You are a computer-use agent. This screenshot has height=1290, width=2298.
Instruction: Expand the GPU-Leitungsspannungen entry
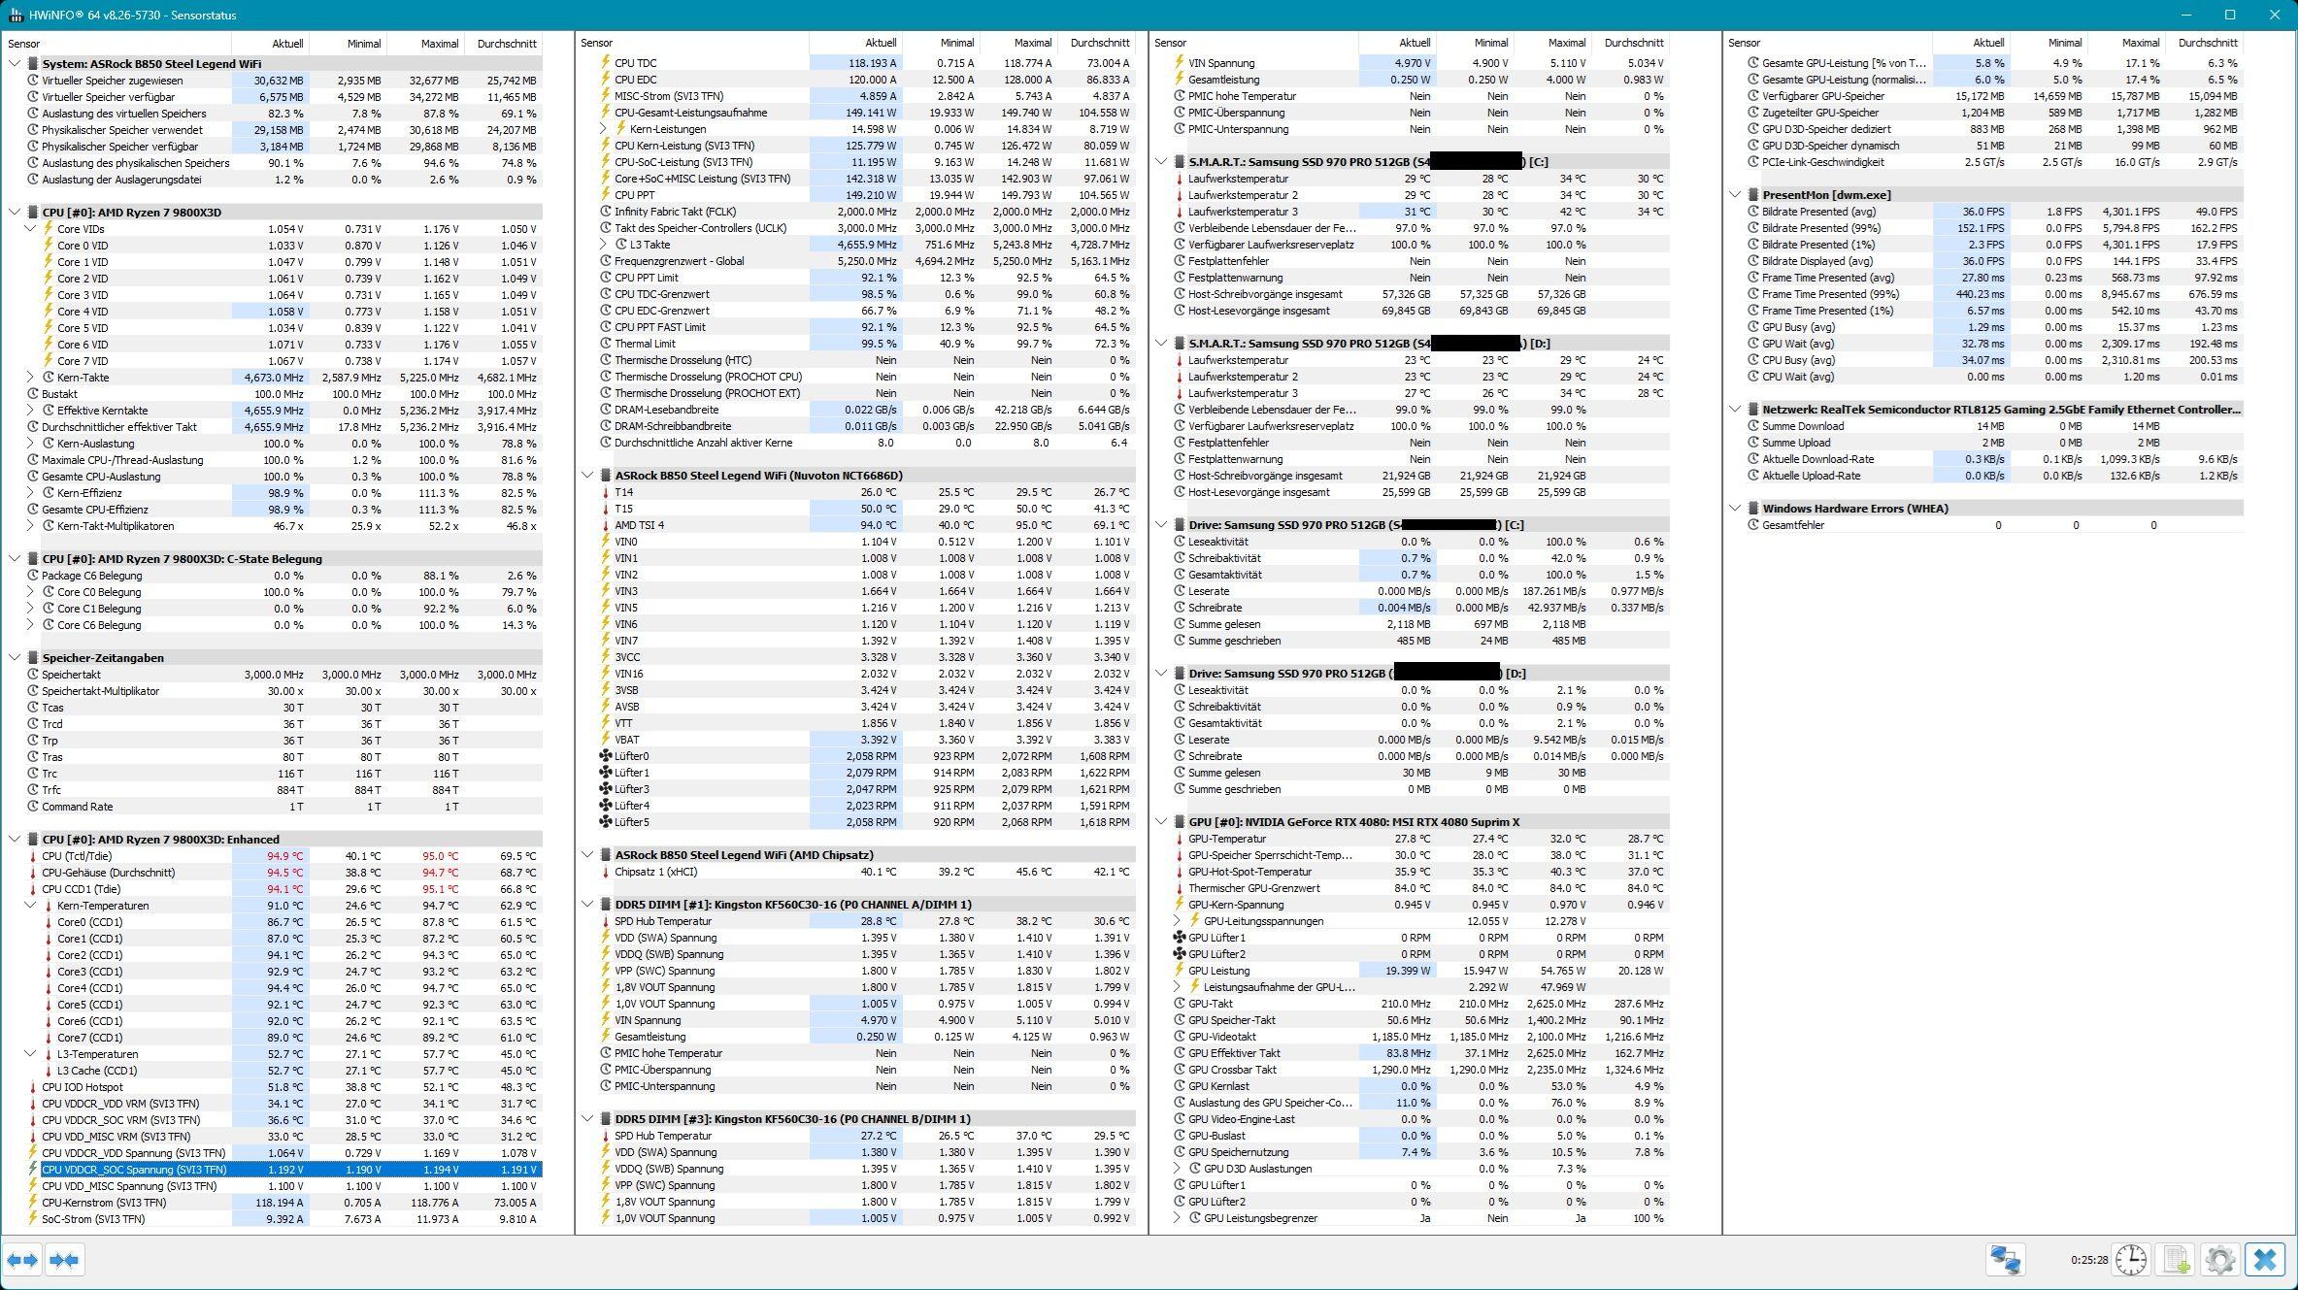pos(1178,921)
